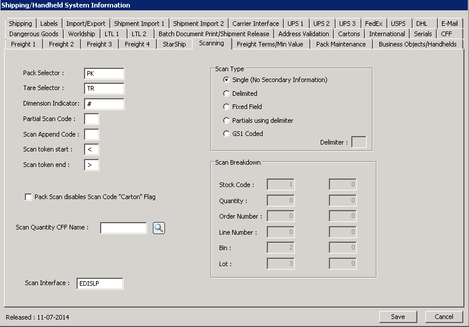
Task: Click the Scan Quantity CFF Name field
Action: pyautogui.click(x=124, y=228)
